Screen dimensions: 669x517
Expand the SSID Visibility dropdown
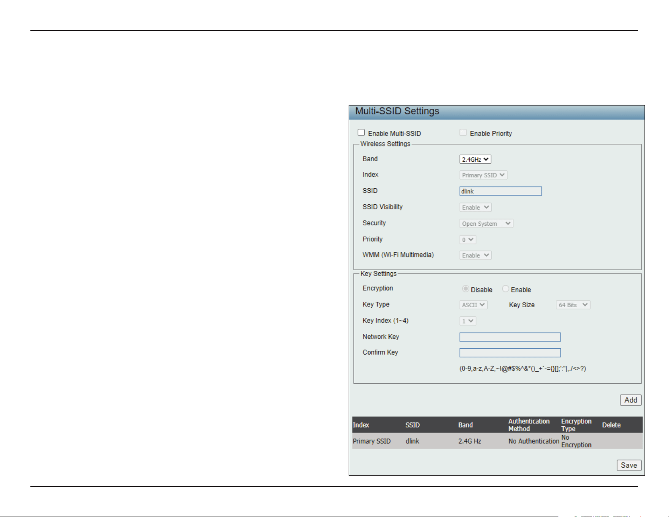[x=476, y=208]
